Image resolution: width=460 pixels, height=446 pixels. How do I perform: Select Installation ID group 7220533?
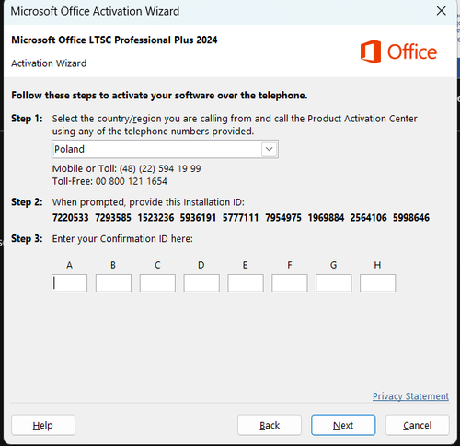[x=71, y=218]
